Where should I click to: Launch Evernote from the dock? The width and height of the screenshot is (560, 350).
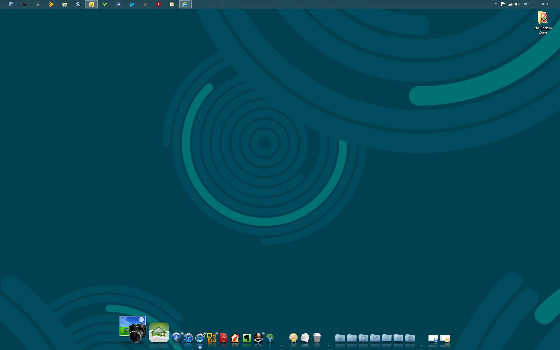(247, 338)
